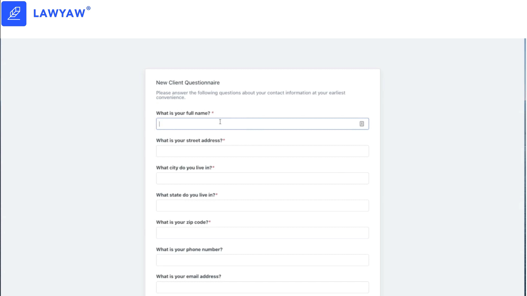527x296 pixels.
Task: Click the 'What city do you live in?' label
Action: click(184, 168)
